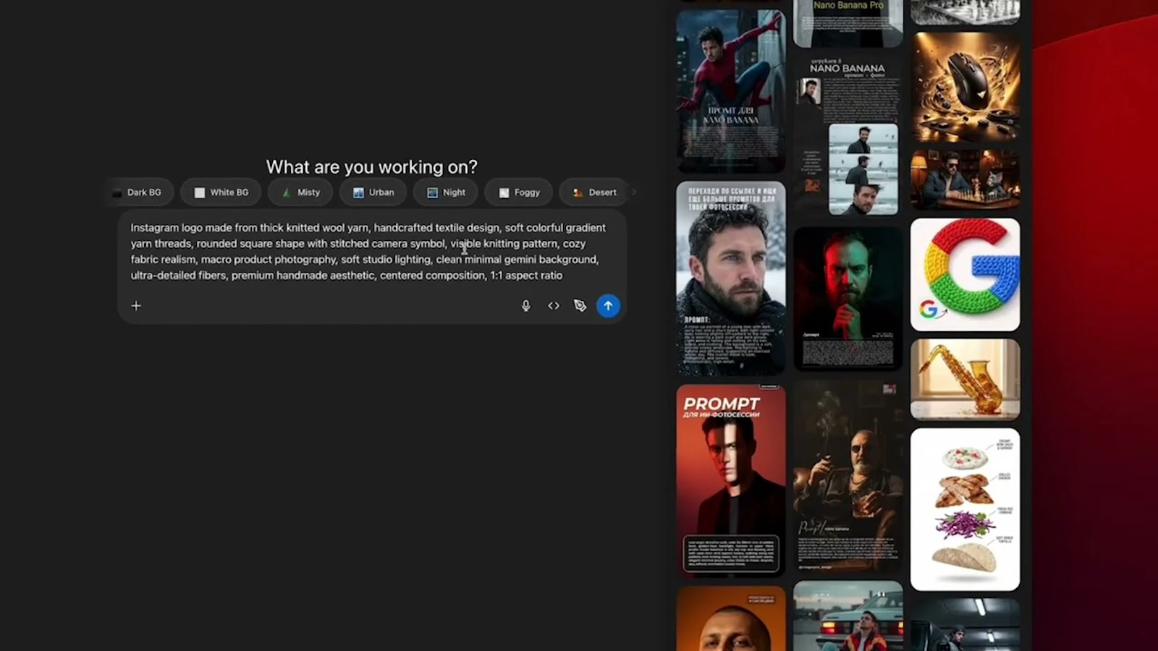Open the golden gaming mouse thumbnail
The height and width of the screenshot is (651, 1158).
[x=965, y=88]
